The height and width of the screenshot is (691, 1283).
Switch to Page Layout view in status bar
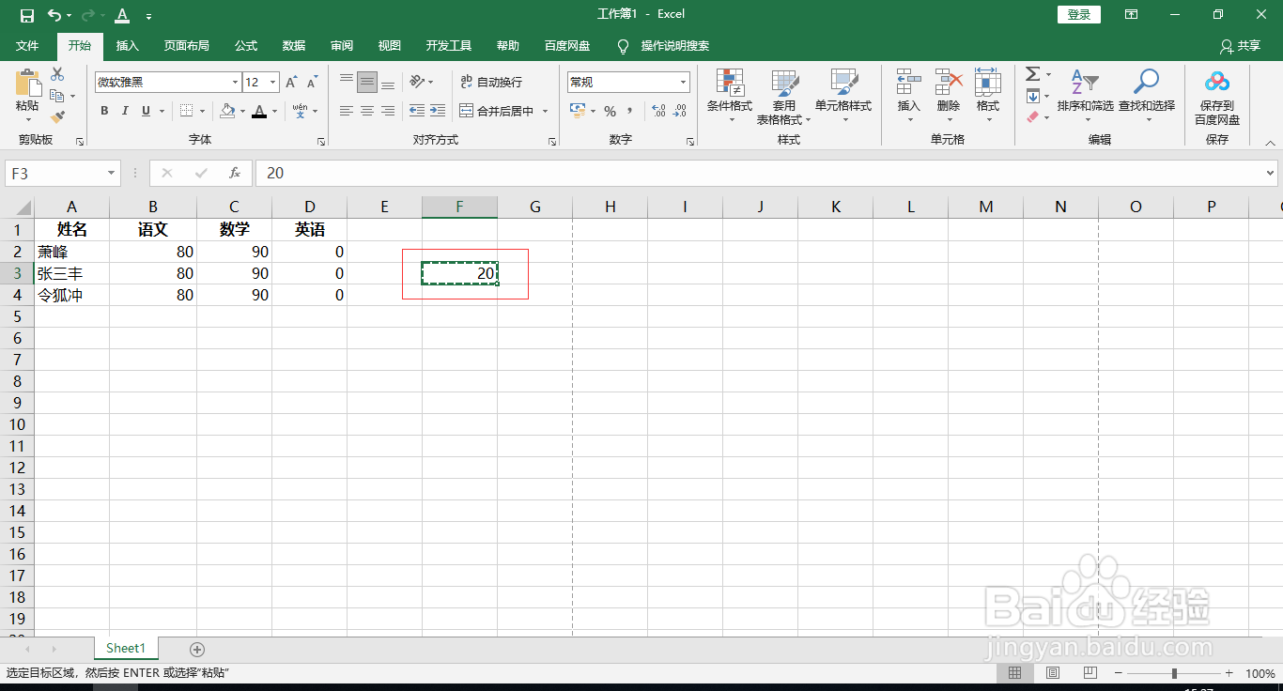pos(1053,673)
